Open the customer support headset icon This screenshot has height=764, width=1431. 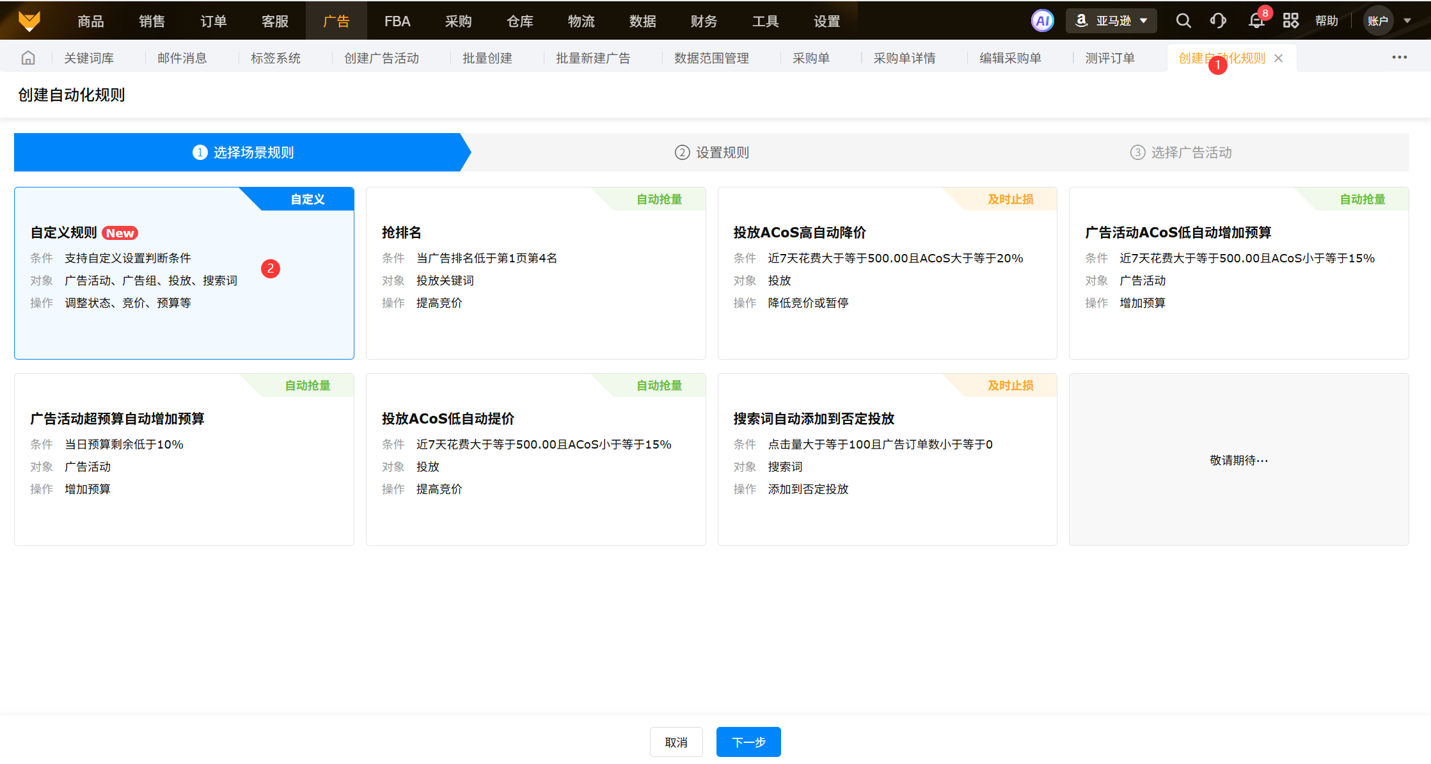click(x=1218, y=20)
